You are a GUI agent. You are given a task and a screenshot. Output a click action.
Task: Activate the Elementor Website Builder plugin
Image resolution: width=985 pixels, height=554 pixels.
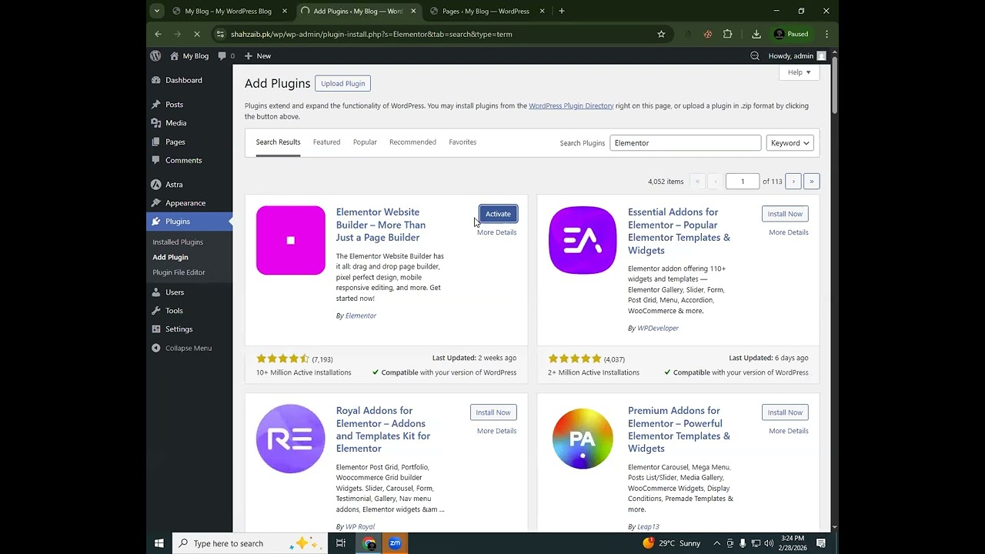[498, 214]
